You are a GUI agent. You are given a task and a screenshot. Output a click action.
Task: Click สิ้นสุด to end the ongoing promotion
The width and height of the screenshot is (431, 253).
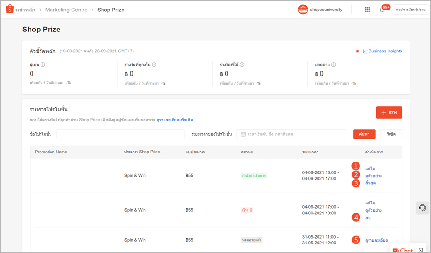tap(370, 183)
